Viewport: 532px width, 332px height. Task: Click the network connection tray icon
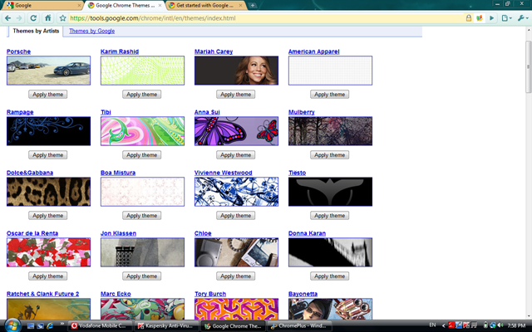[493, 325]
